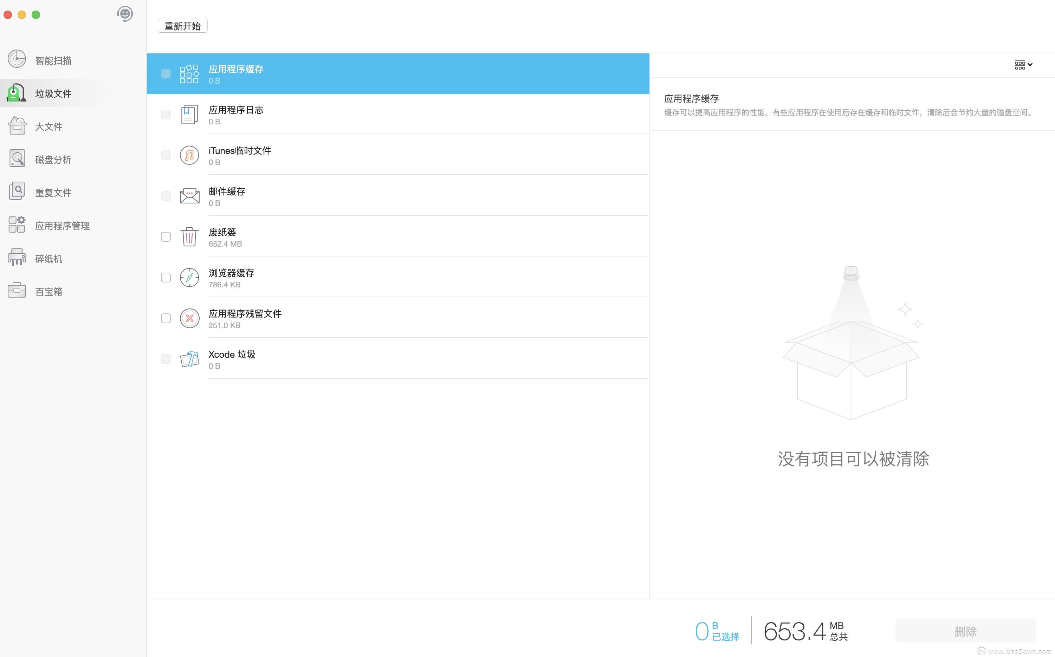
Task: Open the Smart Scan (智能扫描) sidebar icon
Action: [17, 59]
